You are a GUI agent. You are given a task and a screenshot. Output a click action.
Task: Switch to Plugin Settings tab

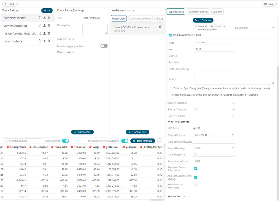(176, 12)
